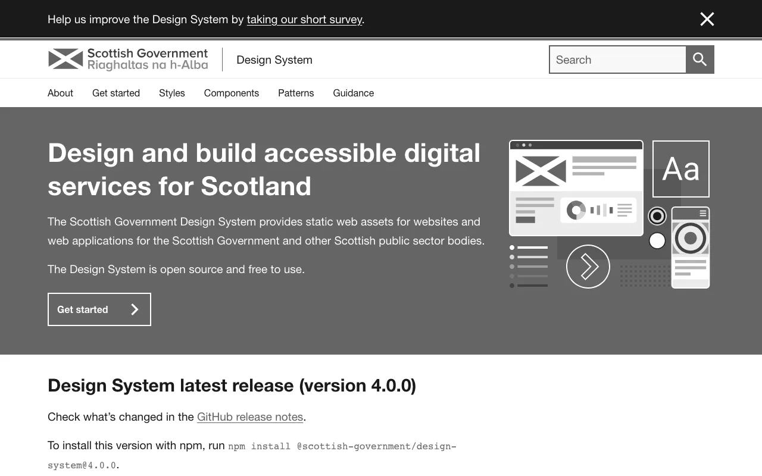This screenshot has height=476, width=762.
Task: Click the browser window illustration with saltire
Action: click(x=576, y=188)
